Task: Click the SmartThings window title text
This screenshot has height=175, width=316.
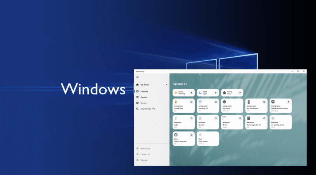Action: coord(140,72)
